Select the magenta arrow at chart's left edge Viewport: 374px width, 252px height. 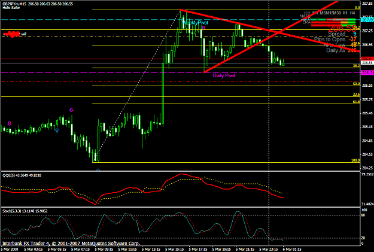10,123
